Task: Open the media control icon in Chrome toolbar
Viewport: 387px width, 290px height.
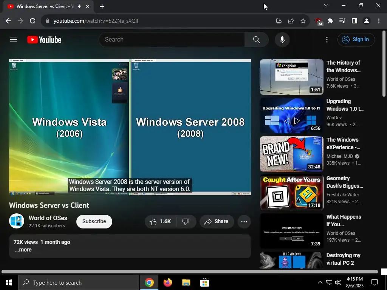Action: pos(342,21)
